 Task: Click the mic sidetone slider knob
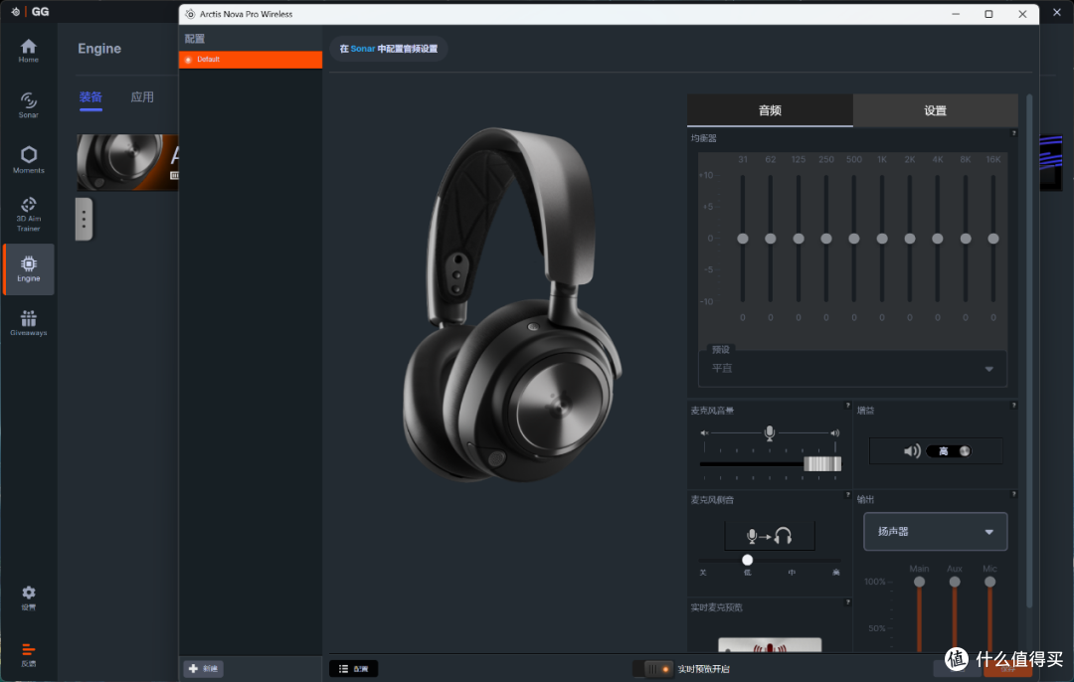click(x=747, y=560)
